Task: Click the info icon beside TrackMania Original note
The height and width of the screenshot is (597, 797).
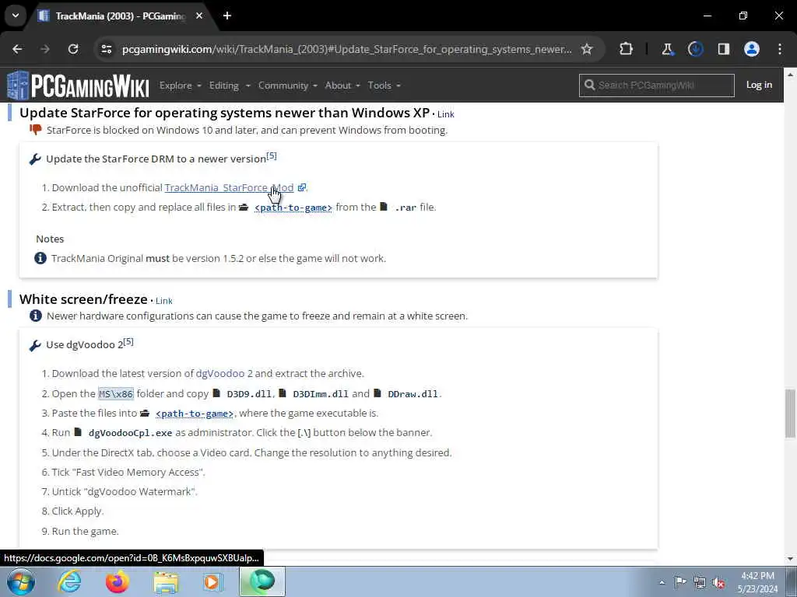Action: (x=40, y=258)
